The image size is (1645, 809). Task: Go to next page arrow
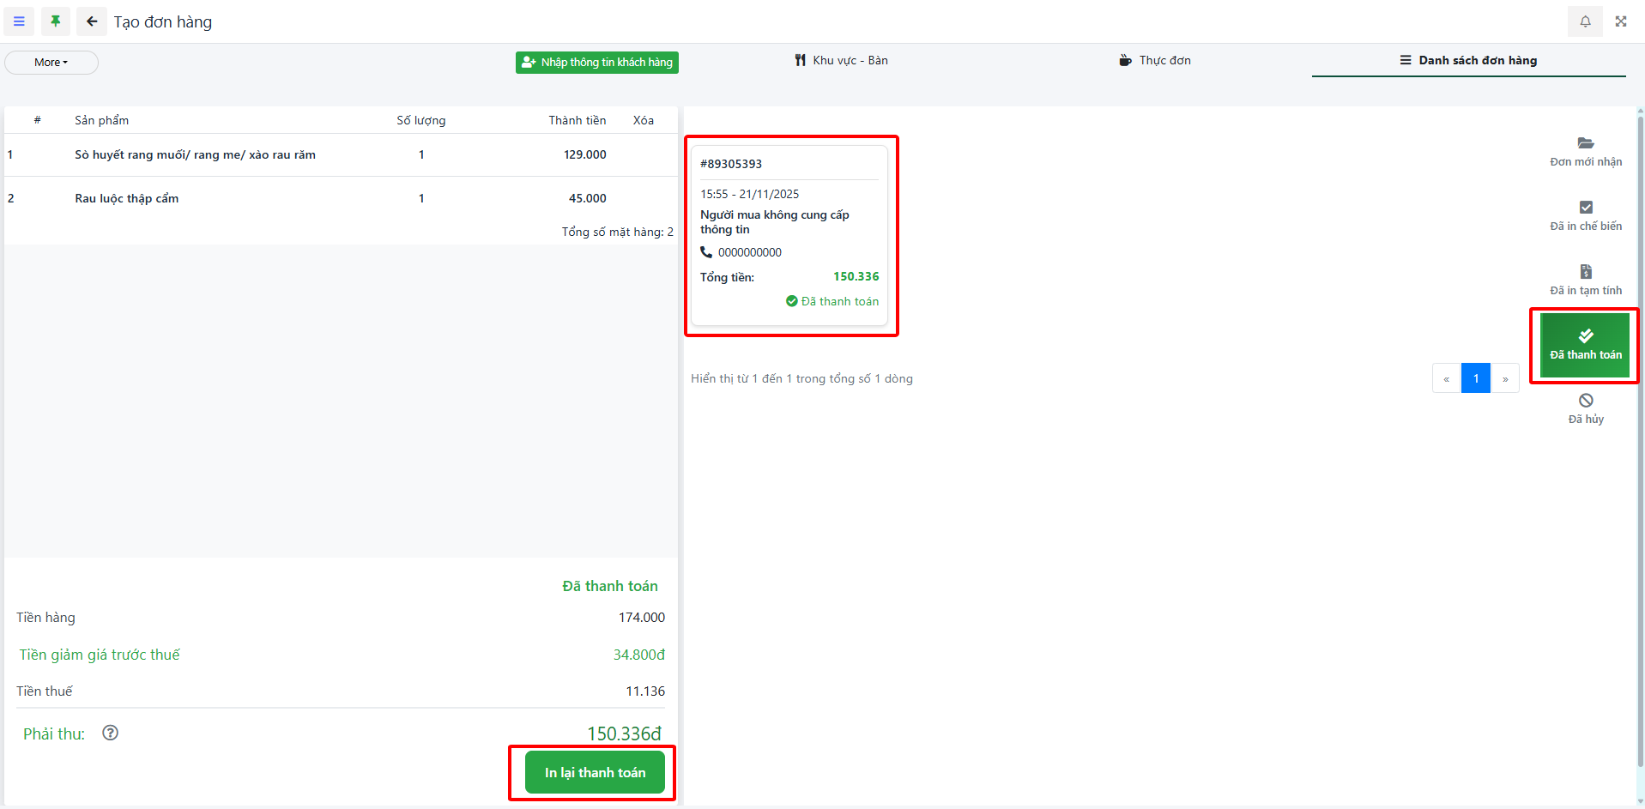pyautogui.click(x=1505, y=378)
